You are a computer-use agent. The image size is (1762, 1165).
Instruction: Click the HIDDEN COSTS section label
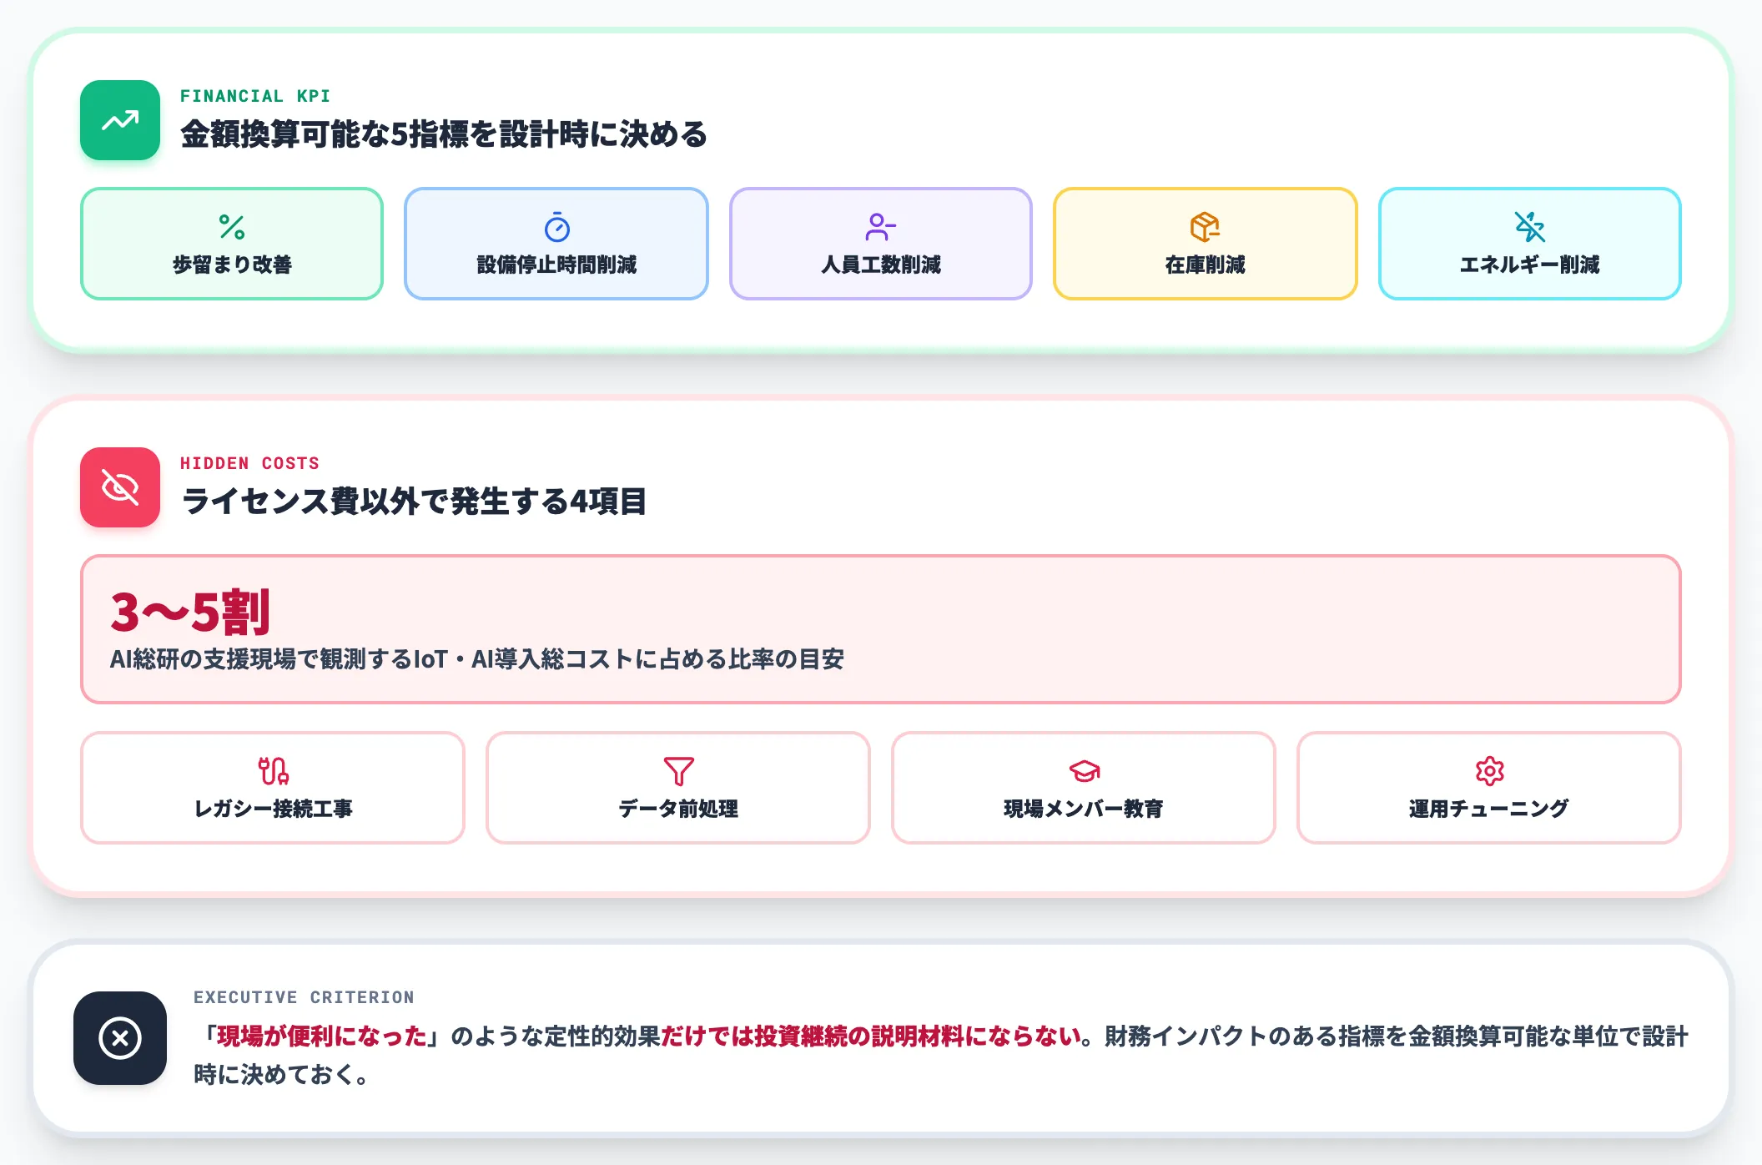(x=249, y=463)
